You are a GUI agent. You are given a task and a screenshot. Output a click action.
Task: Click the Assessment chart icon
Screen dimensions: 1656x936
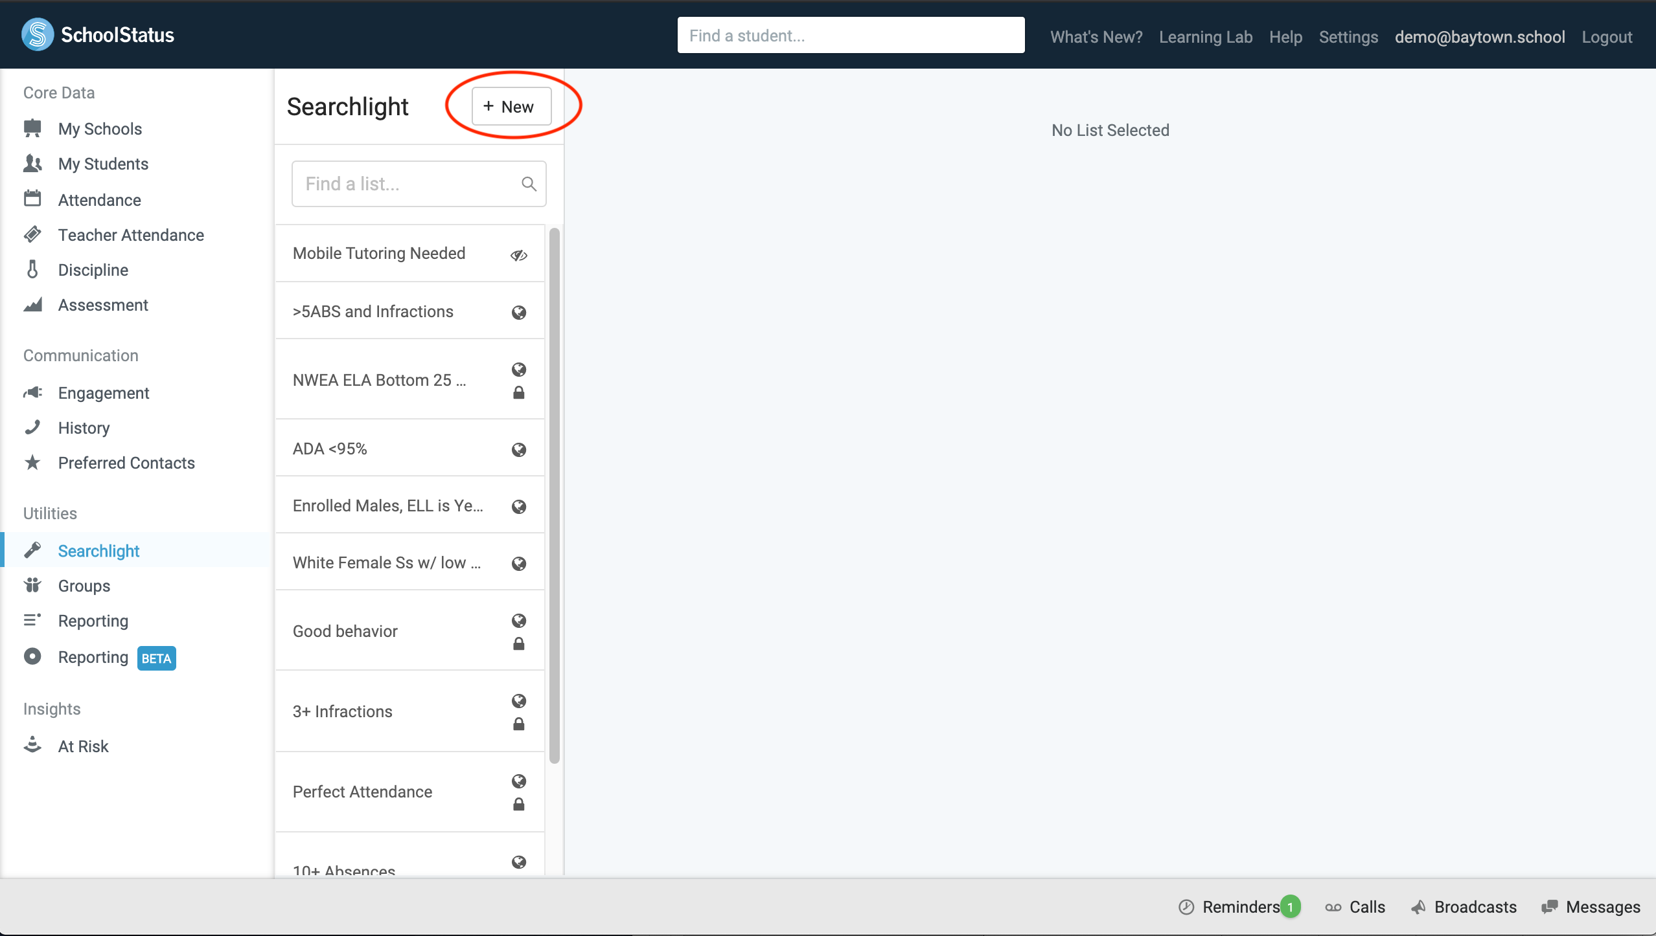pos(32,304)
